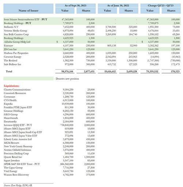
Task: Click the Name of Issuer header cell
Action: coord(28,8)
